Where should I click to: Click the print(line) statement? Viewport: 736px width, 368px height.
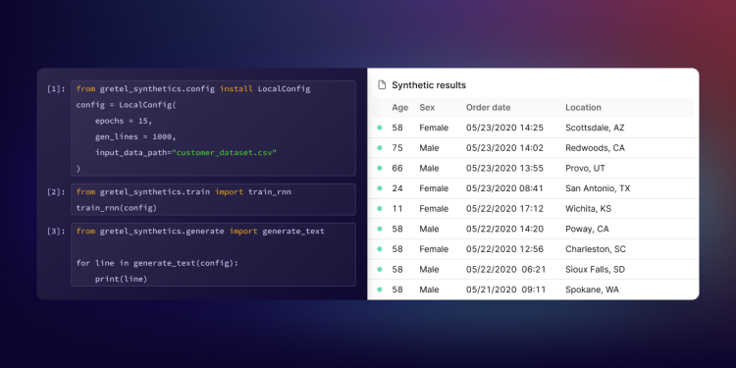click(x=121, y=279)
